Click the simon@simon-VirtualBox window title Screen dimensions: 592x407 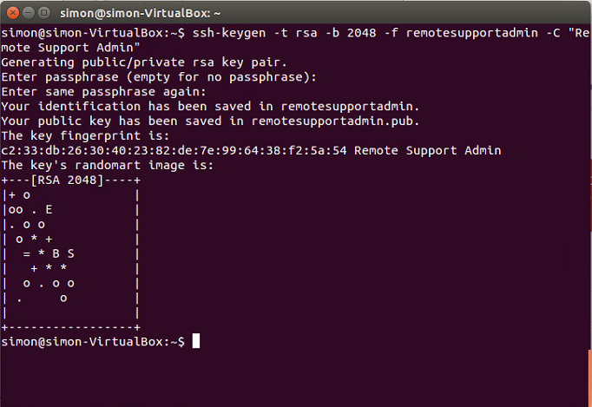point(141,14)
